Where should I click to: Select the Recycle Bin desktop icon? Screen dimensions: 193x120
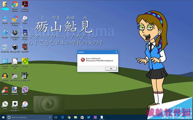coord(5,48)
